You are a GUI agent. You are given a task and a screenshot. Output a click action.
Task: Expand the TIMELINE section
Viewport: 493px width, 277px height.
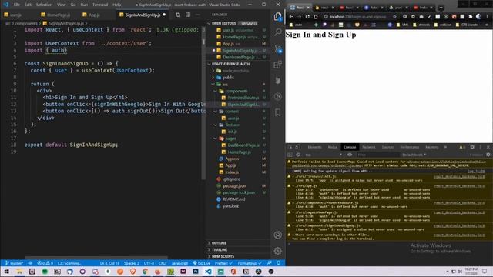[238, 249]
